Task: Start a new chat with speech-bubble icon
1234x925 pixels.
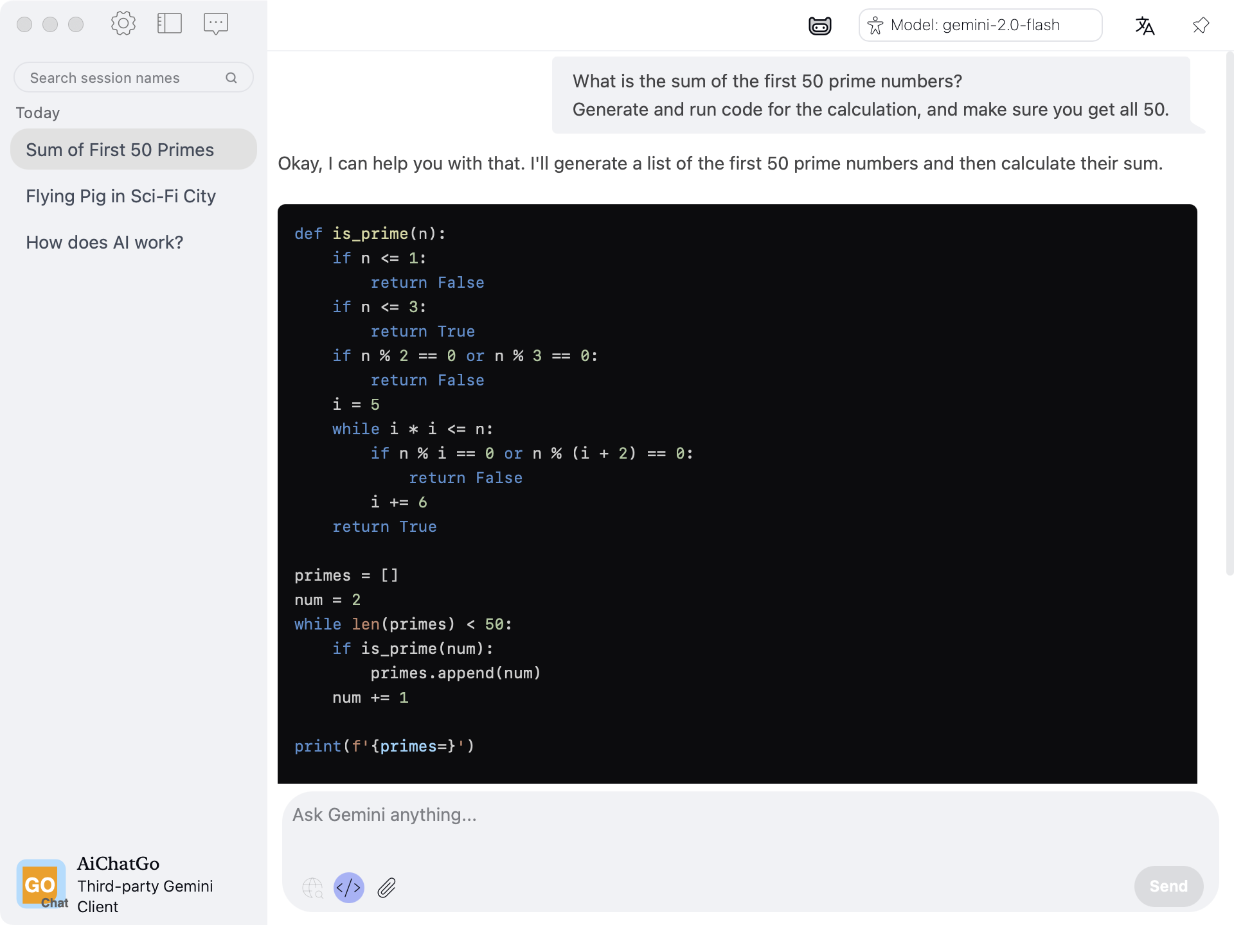Action: click(x=216, y=24)
